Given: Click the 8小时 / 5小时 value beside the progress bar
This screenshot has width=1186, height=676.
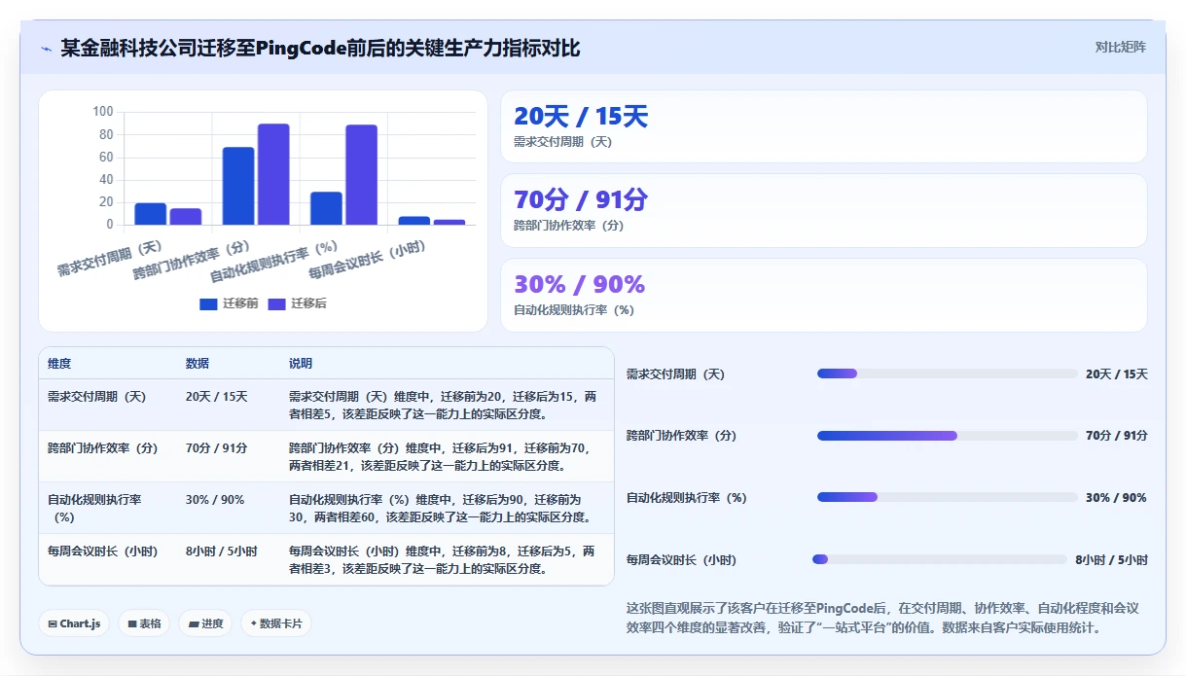Looking at the screenshot, I should (x=1111, y=560).
